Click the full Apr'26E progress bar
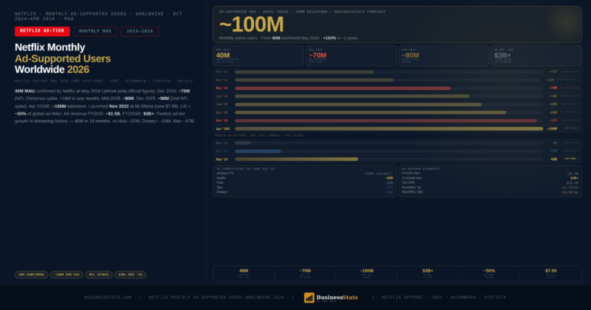Image resolution: width=591 pixels, height=310 pixels. tap(389, 128)
